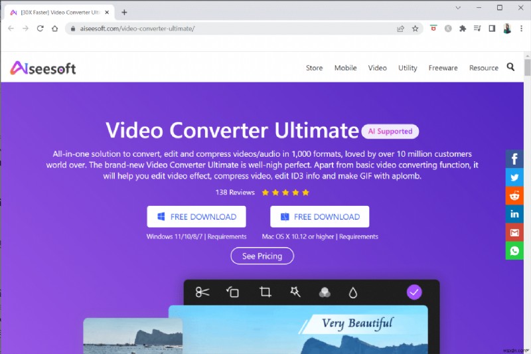Image resolution: width=531 pixels, height=354 pixels.
Task: Click Mac FREE DOWNLOAD button
Action: (320, 217)
